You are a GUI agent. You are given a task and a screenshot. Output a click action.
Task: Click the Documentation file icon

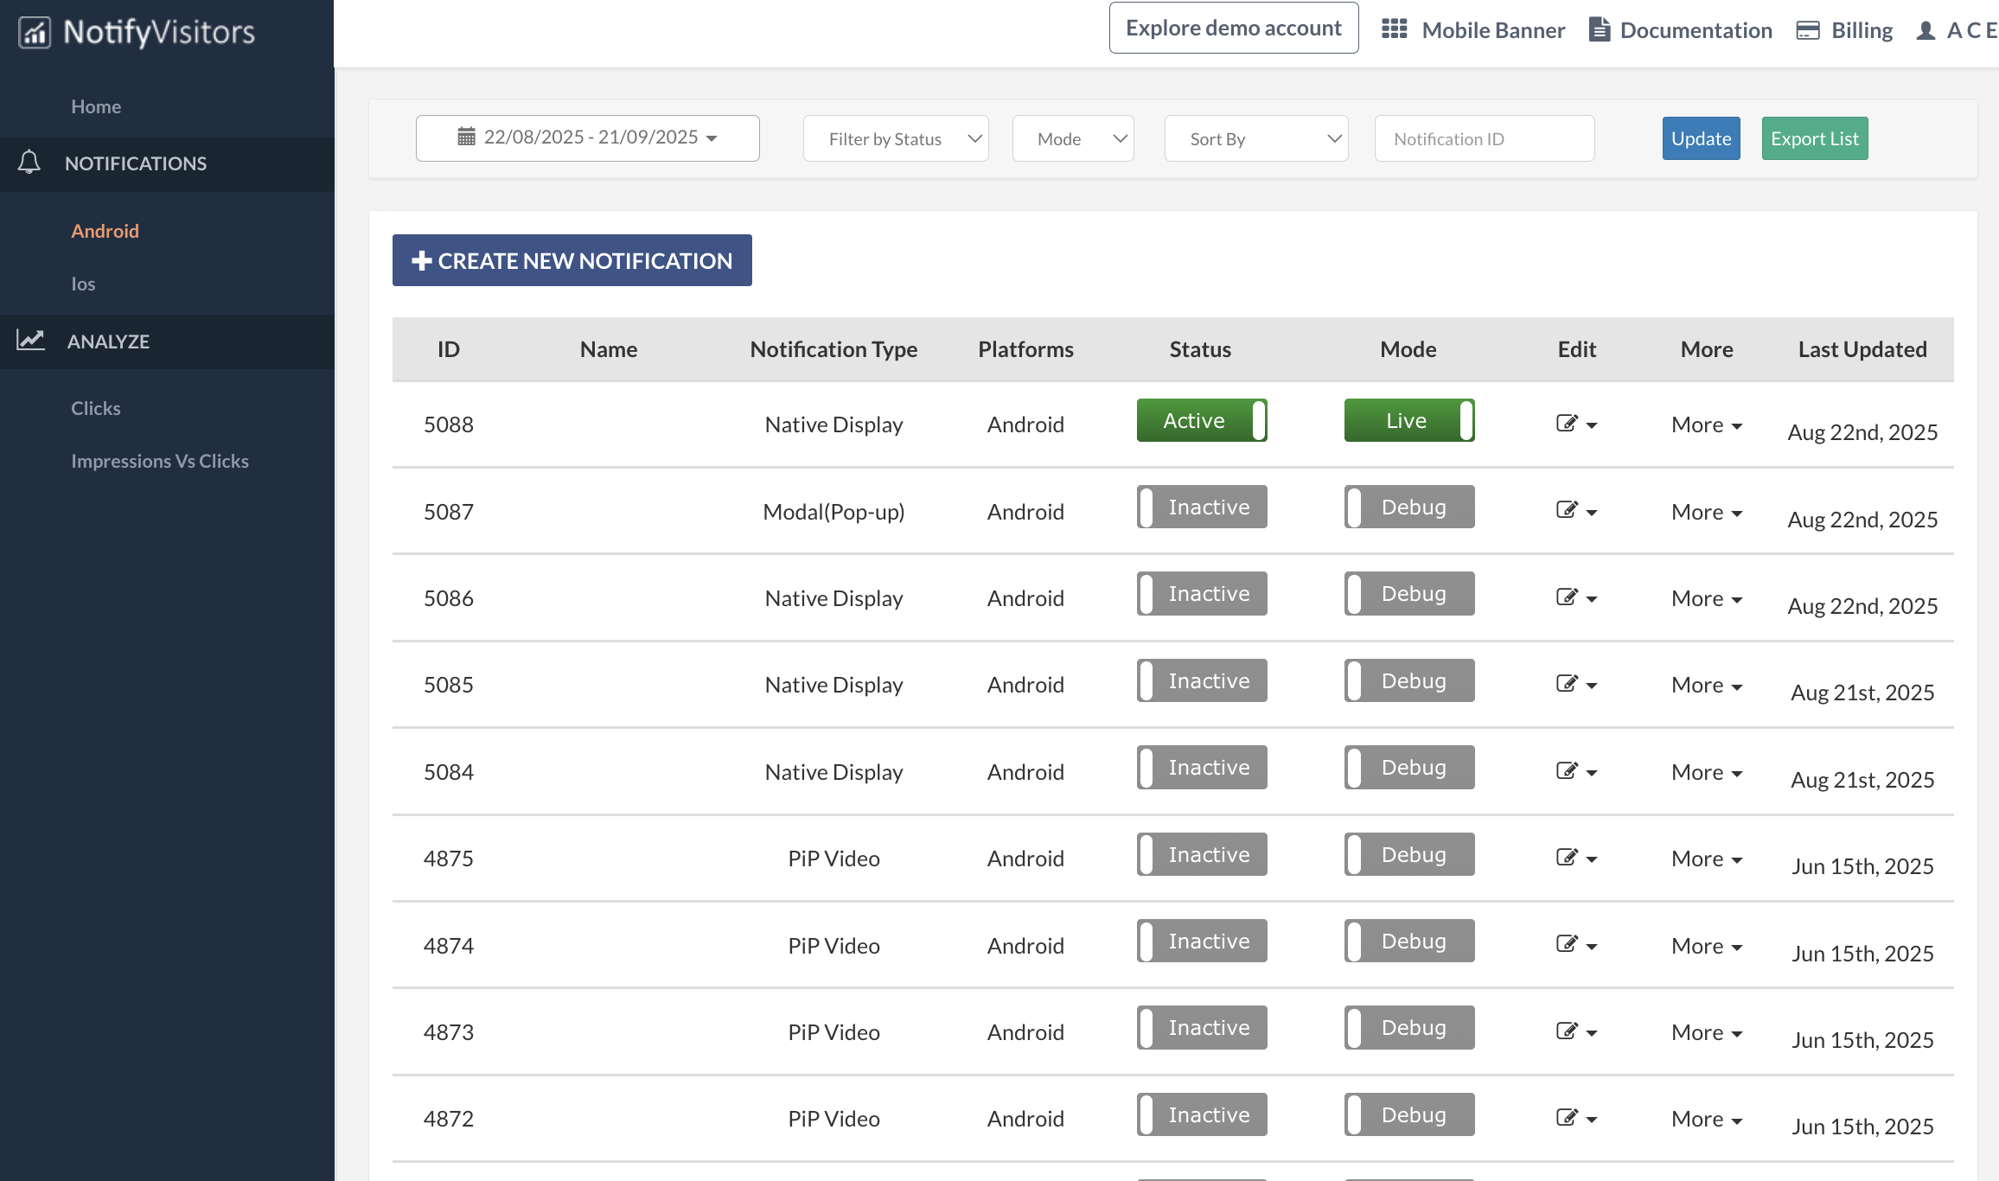pyautogui.click(x=1599, y=29)
